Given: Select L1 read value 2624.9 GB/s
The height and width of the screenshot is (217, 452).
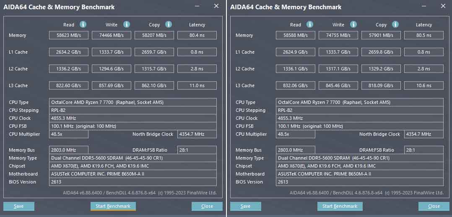Looking at the screenshot, I should point(296,52).
